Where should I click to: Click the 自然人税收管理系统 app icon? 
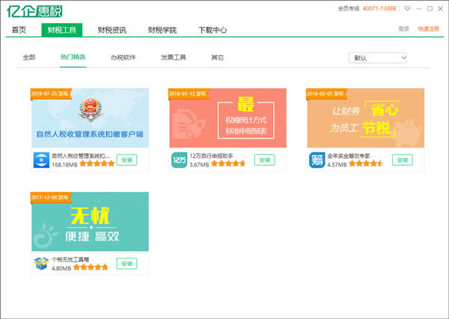tap(41, 160)
